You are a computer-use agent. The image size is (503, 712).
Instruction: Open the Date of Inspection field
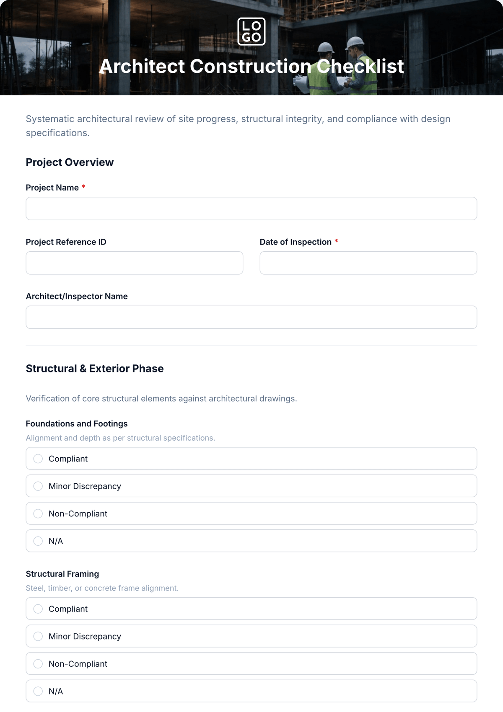pyautogui.click(x=368, y=263)
